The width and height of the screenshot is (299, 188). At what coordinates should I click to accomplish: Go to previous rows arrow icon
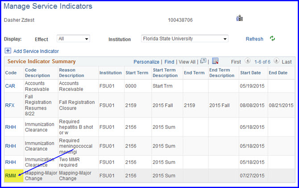pyautogui.click(x=248, y=61)
